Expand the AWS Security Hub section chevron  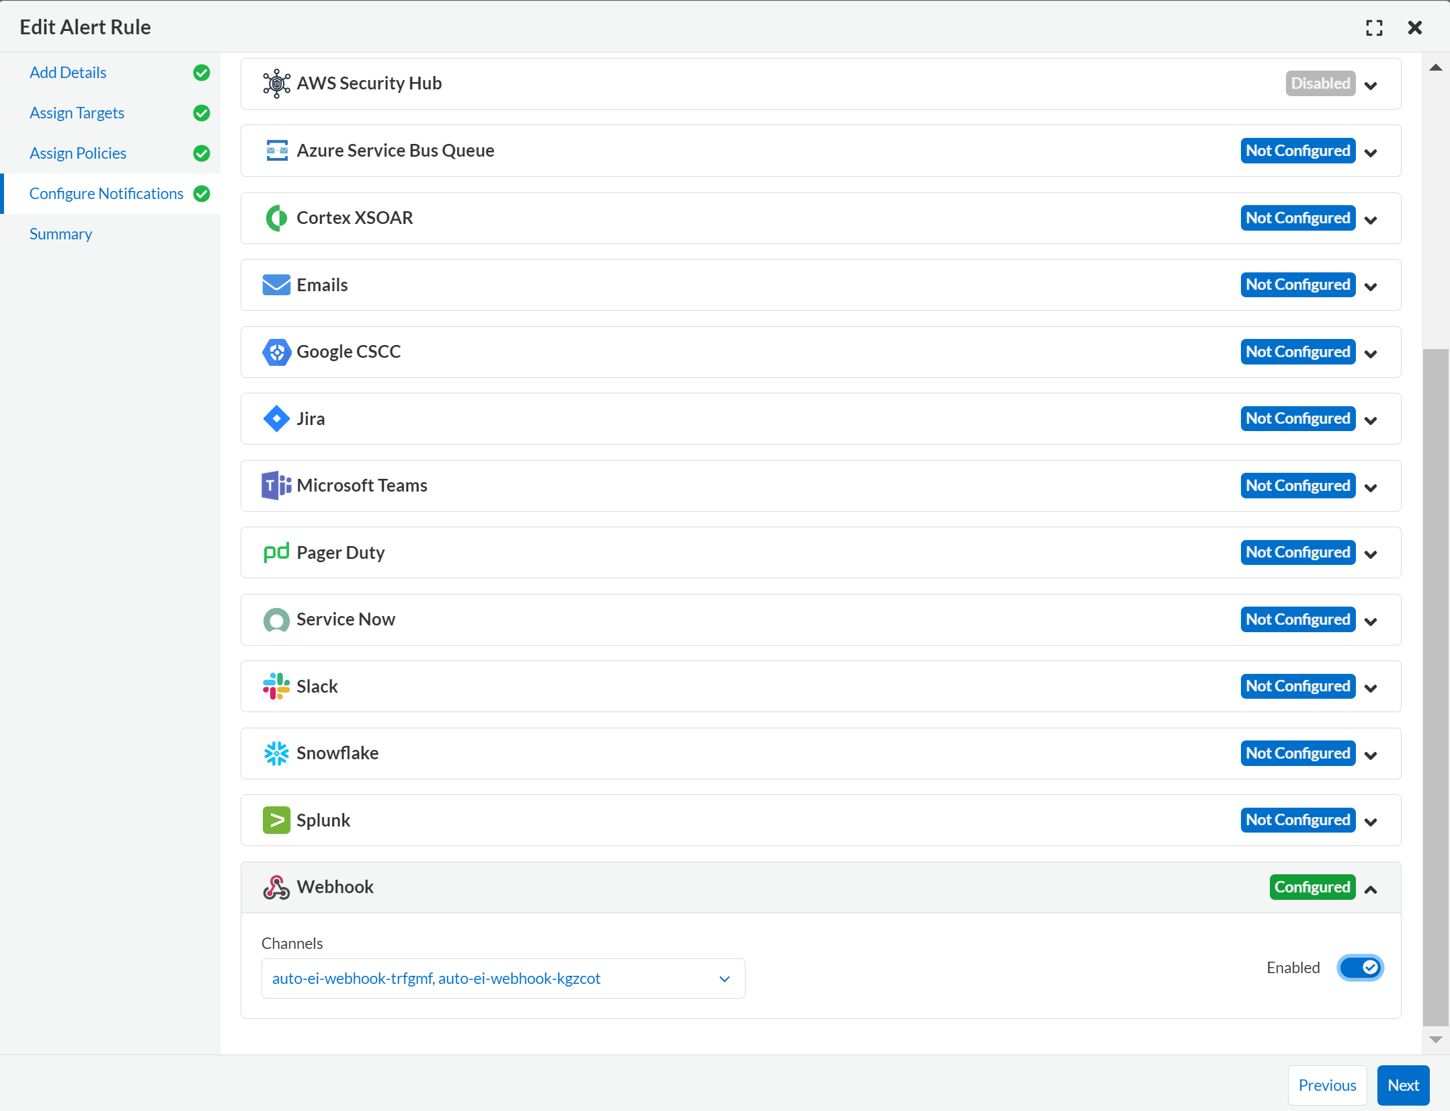pyautogui.click(x=1371, y=85)
